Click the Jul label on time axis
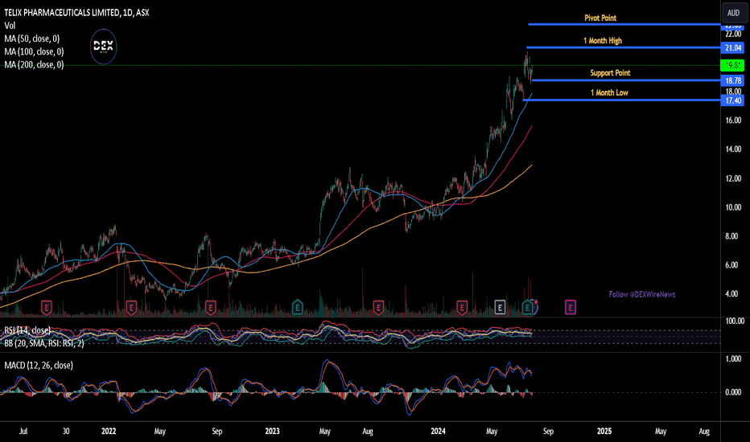Image resolution: width=750 pixels, height=442 pixels. (x=23, y=431)
